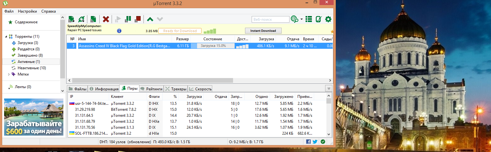The image size is (491, 152).
Task: Click the grey move-down queue arrow
Action: click(160, 19)
